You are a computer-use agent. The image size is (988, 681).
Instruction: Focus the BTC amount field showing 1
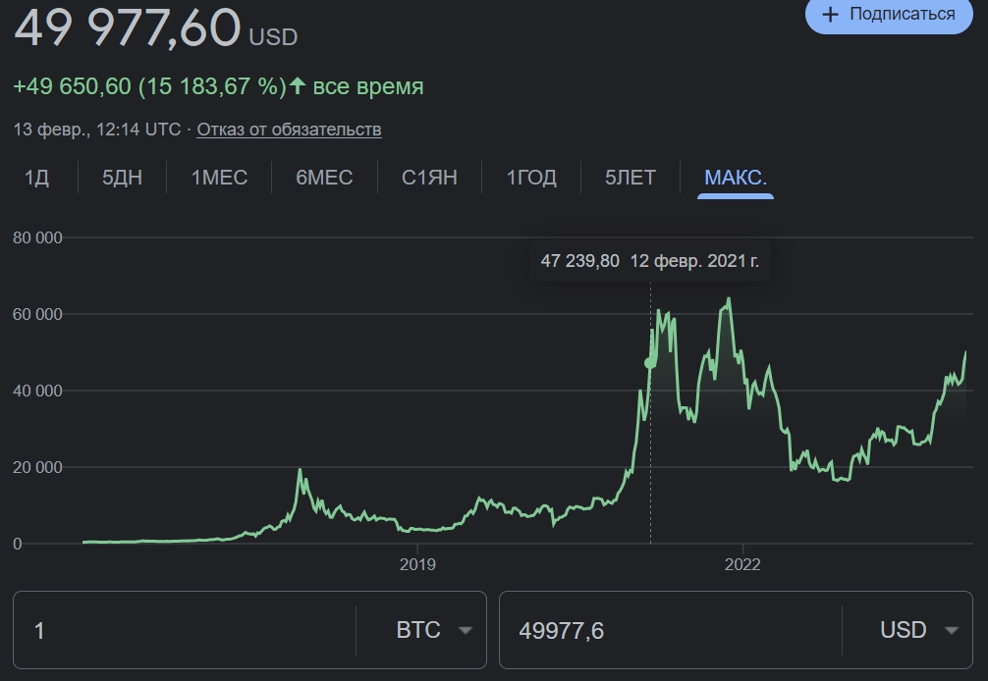tap(187, 630)
